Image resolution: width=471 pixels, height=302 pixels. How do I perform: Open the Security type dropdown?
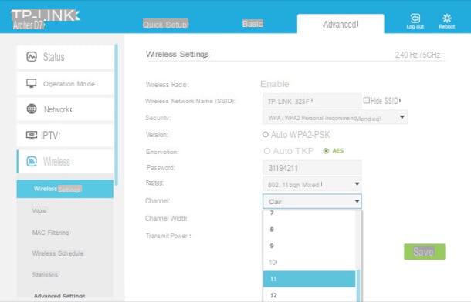335,117
